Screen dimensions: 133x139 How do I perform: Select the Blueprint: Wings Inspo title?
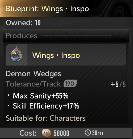[x=47, y=9]
